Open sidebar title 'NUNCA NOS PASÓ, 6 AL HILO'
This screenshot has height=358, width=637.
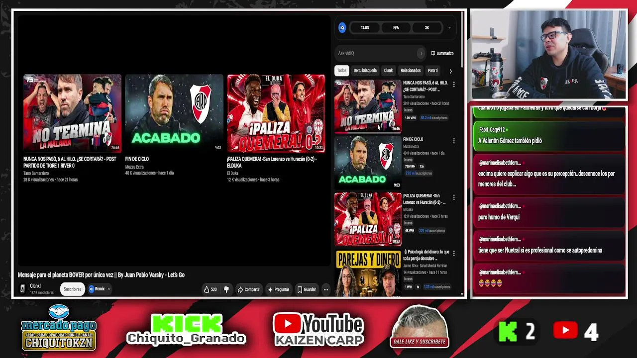[x=425, y=86]
